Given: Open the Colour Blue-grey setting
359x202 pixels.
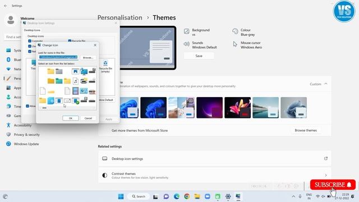Looking at the screenshot, I should [x=243, y=33].
